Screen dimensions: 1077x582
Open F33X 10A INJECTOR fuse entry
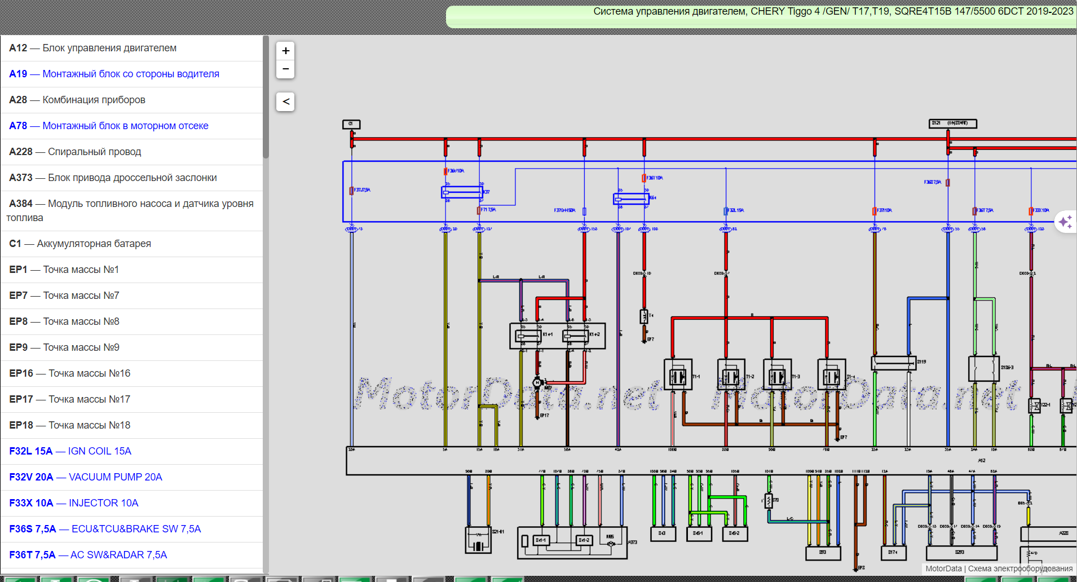coord(74,503)
